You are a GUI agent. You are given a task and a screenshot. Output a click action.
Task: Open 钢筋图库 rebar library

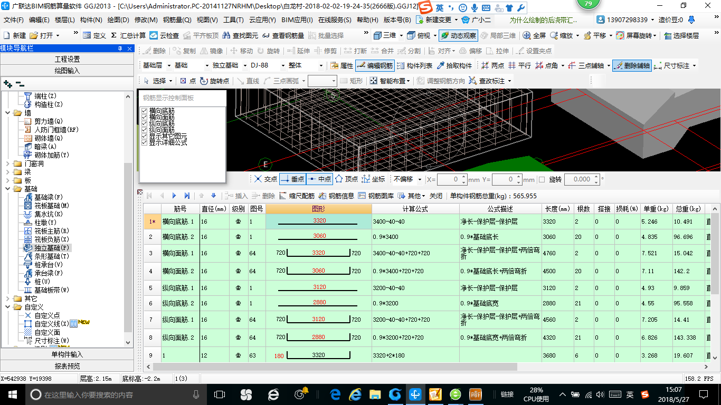pyautogui.click(x=376, y=196)
